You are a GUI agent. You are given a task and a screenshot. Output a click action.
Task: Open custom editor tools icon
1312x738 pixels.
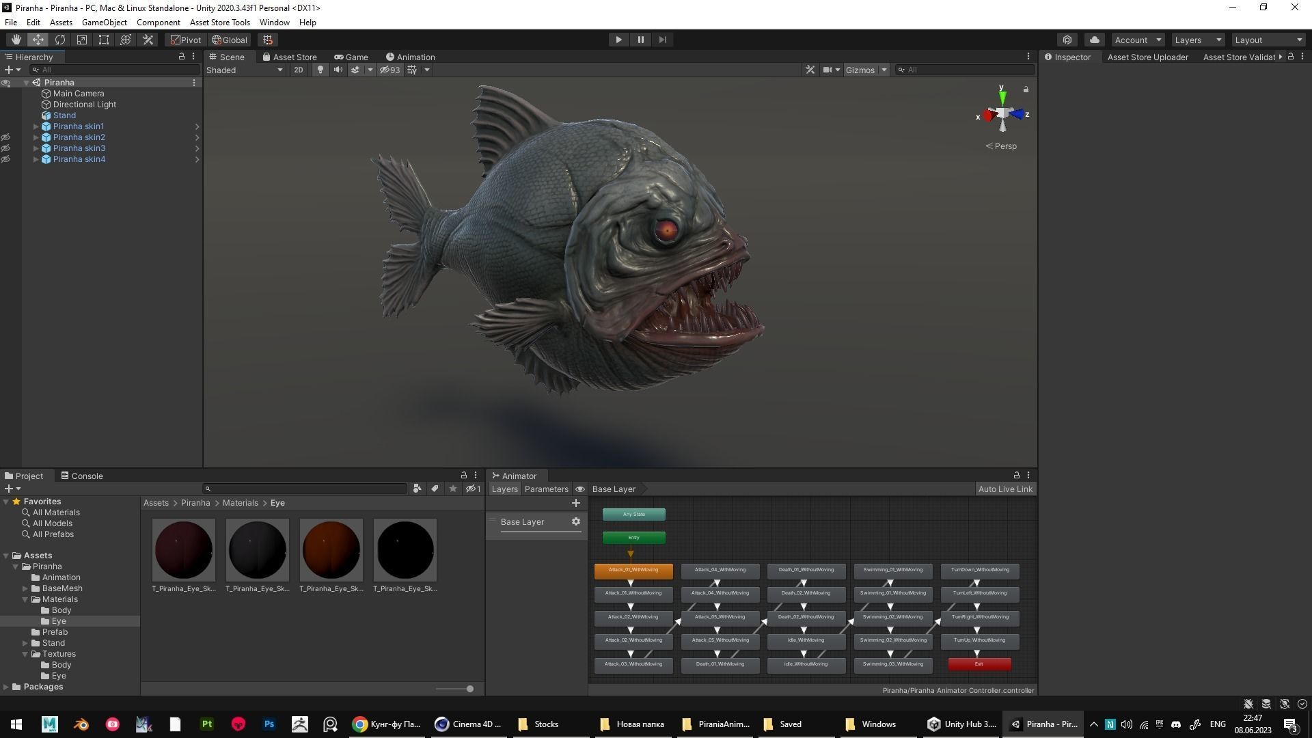tap(148, 40)
